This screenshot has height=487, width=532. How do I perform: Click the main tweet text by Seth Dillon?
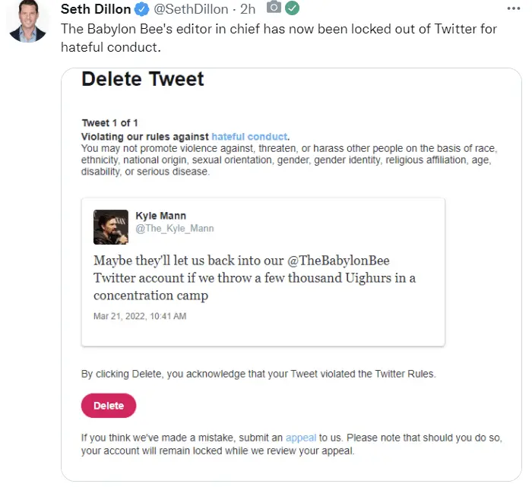278,37
